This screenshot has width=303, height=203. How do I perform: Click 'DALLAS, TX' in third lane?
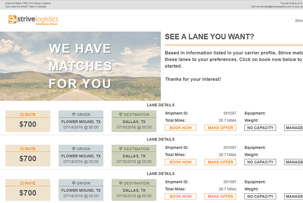134,190
